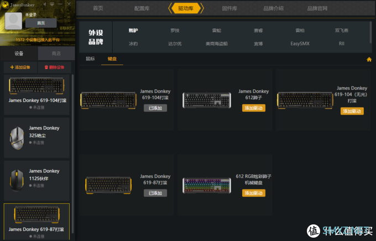This screenshot has height=241, width=376.
Task: Click the 619-104打滚 keyboard image in driver library
Action: (108, 100)
